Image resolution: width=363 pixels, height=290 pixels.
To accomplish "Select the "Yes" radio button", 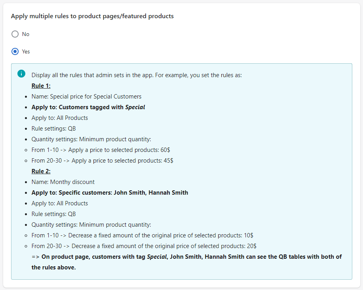I will coord(15,51).
